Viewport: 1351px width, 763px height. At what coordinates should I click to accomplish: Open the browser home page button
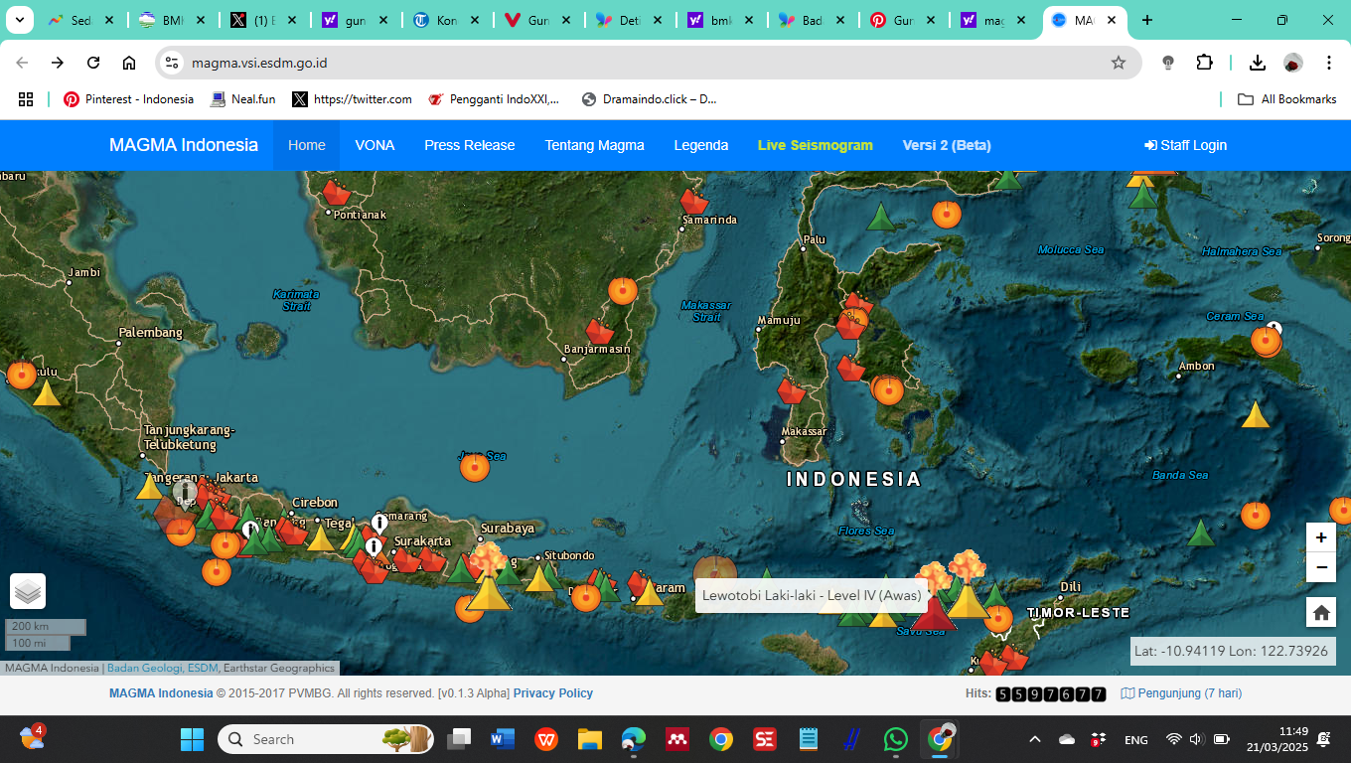coord(129,63)
